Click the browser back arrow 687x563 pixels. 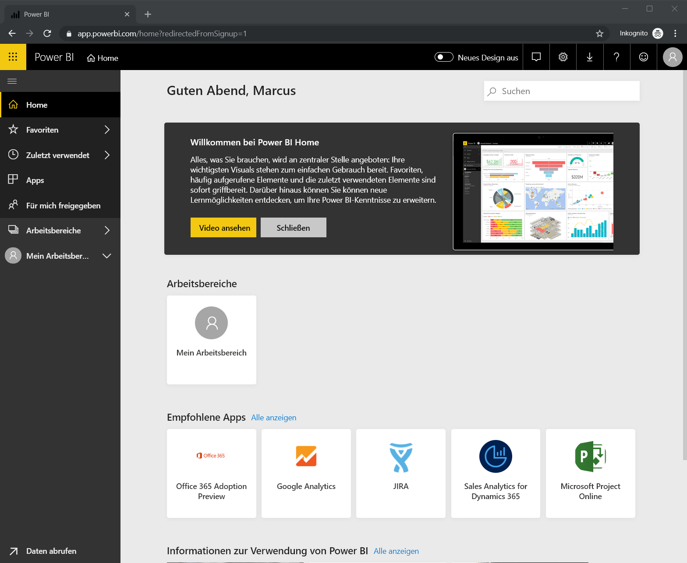click(12, 33)
